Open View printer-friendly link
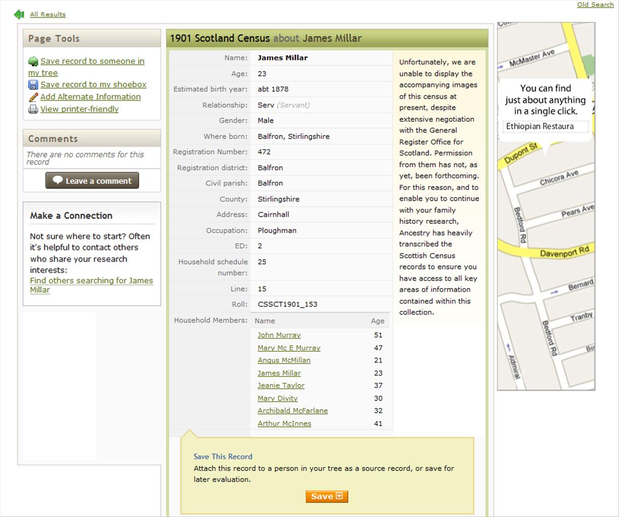The width and height of the screenshot is (619, 517). pyautogui.click(x=79, y=109)
